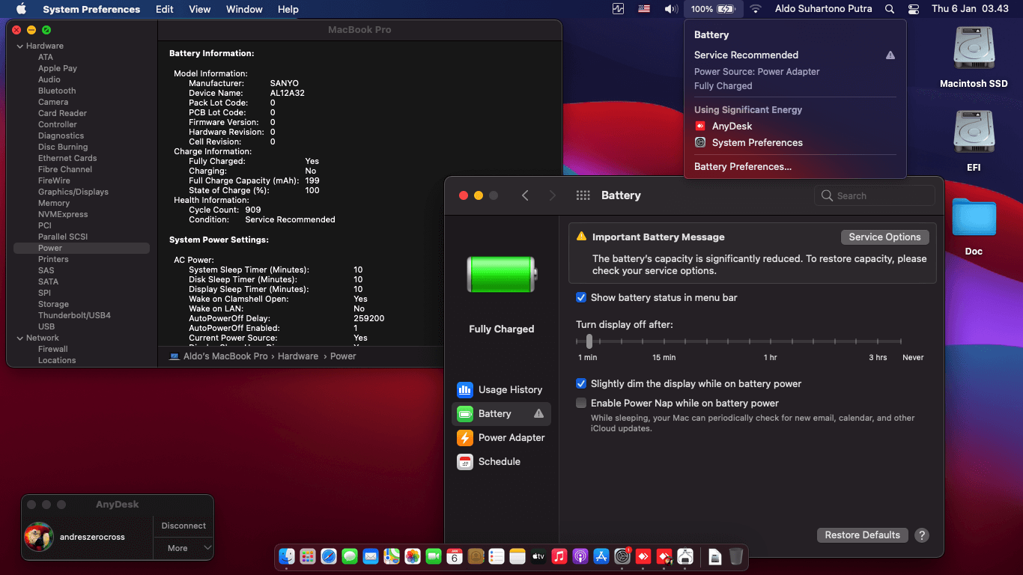This screenshot has width=1023, height=575.
Task: Enable Power Nap while on battery power
Action: pos(581,404)
